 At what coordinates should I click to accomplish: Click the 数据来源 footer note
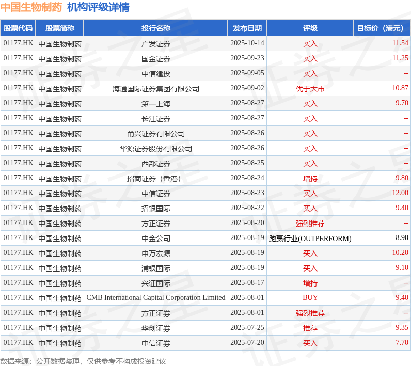83,361
